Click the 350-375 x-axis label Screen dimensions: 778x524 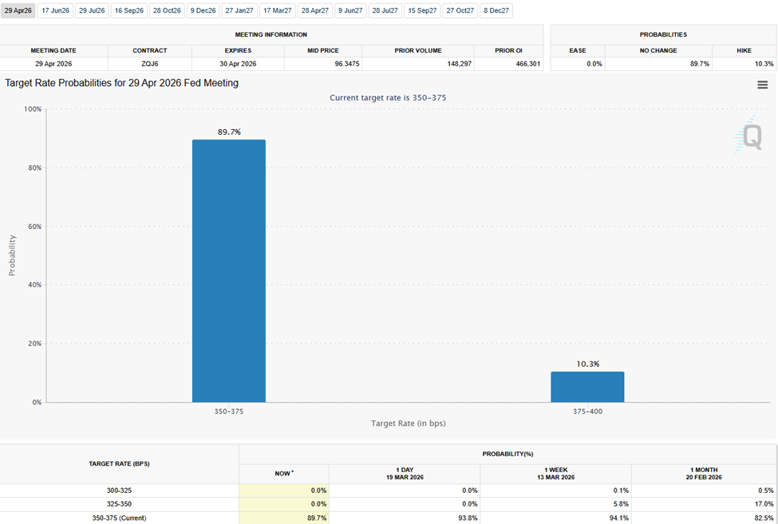(x=229, y=412)
